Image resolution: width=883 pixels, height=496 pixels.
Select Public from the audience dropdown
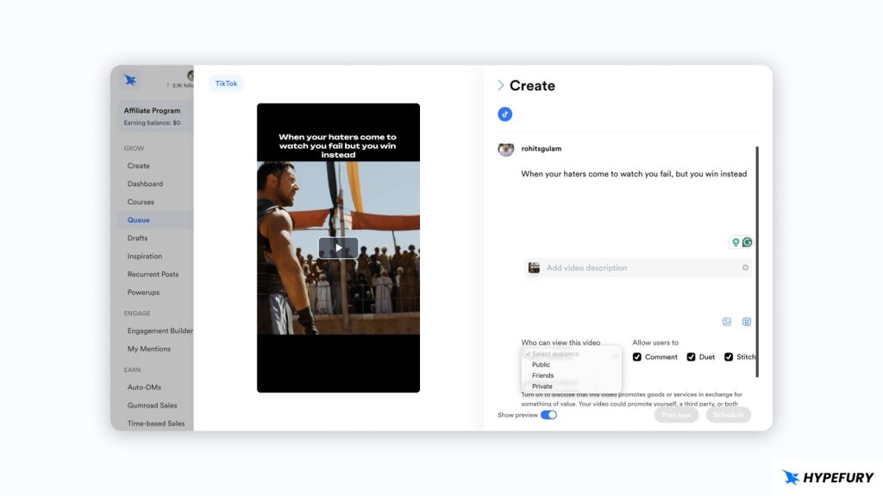click(x=541, y=365)
